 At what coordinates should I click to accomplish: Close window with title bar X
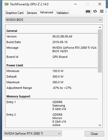point(100,4)
